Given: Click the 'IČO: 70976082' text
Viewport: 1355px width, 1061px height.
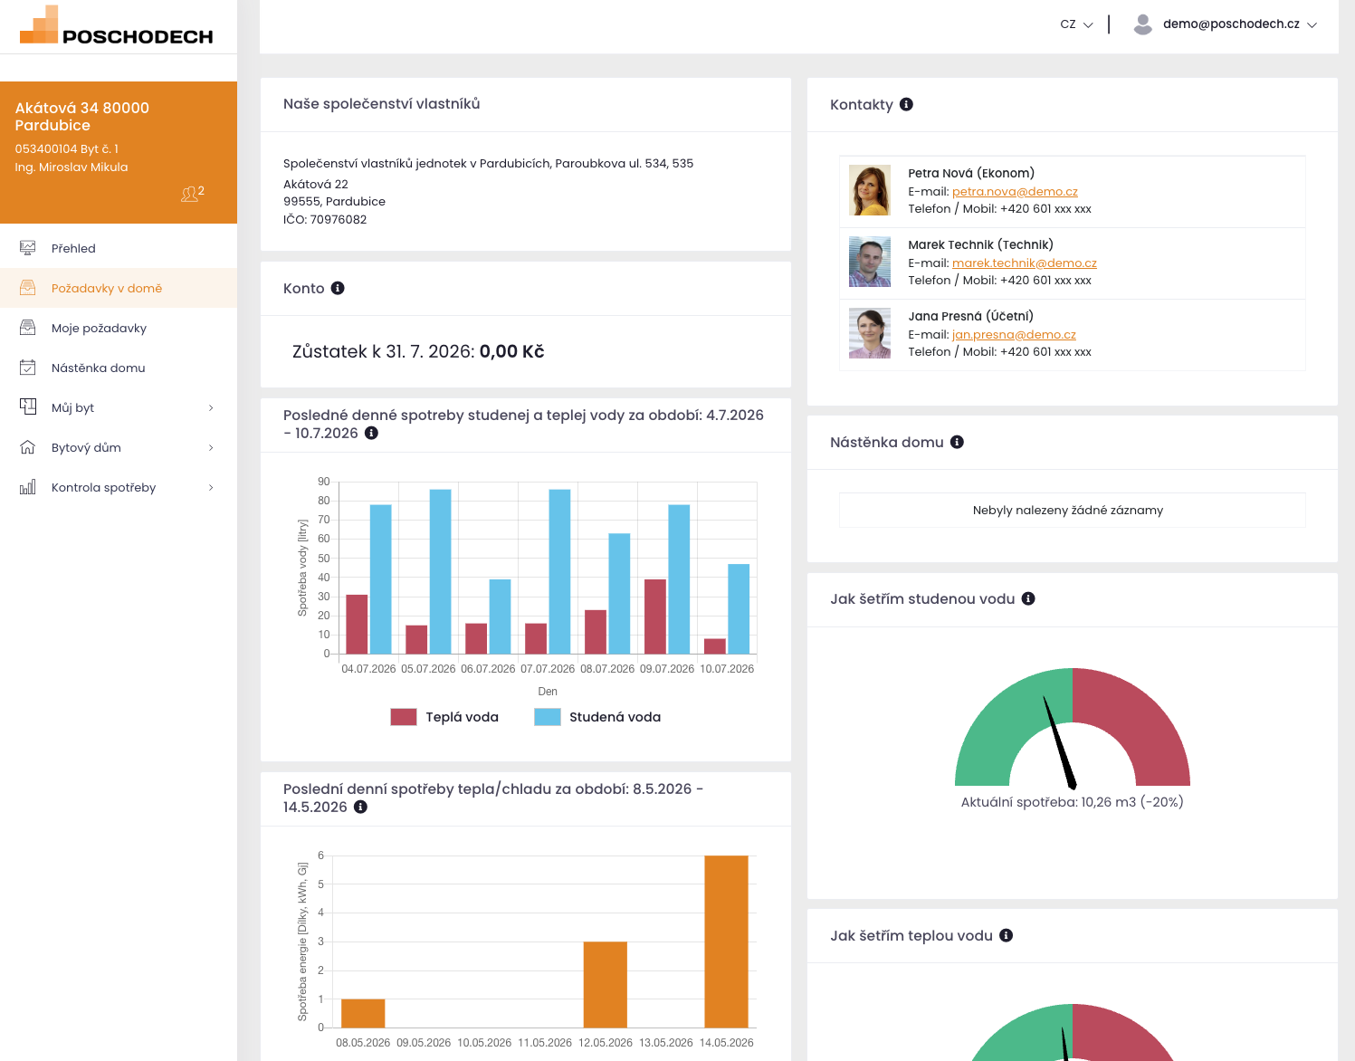Looking at the screenshot, I should pyautogui.click(x=325, y=220).
